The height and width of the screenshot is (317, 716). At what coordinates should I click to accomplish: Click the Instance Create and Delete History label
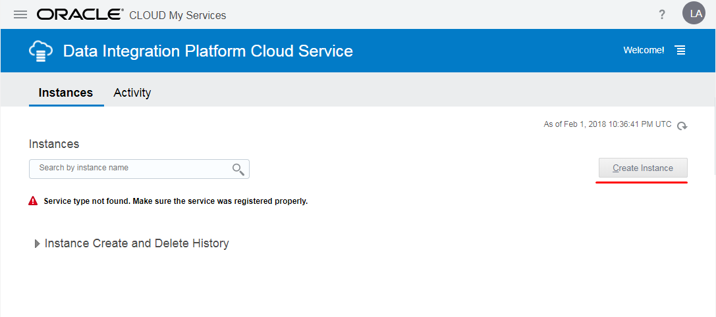pos(137,243)
